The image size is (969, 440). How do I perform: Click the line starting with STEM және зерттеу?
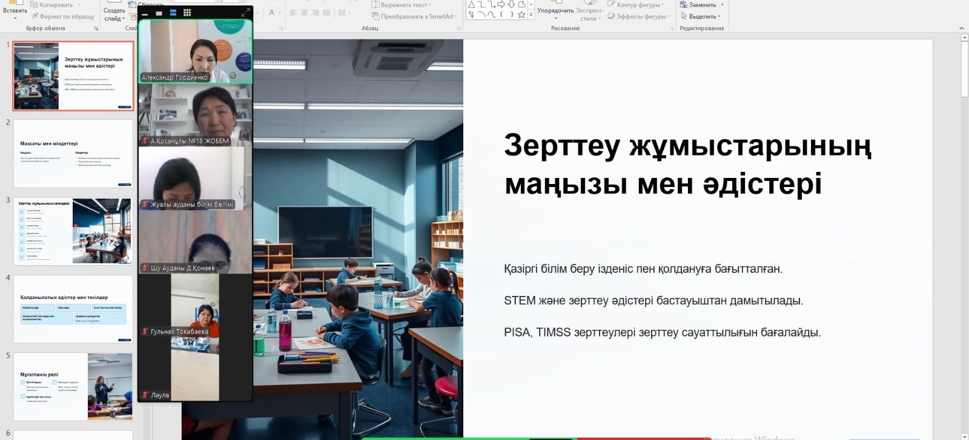pyautogui.click(x=653, y=301)
